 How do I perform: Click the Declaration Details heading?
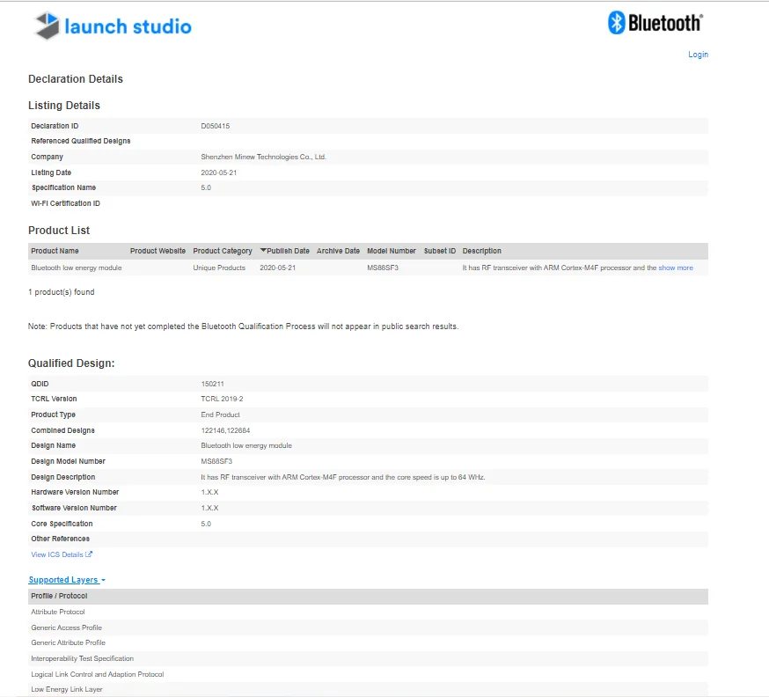pos(76,79)
